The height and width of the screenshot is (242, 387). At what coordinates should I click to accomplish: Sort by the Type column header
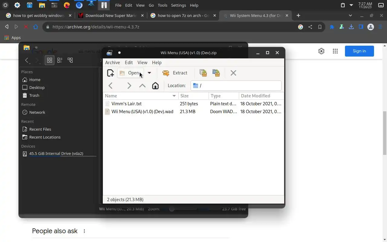pyautogui.click(x=224, y=96)
